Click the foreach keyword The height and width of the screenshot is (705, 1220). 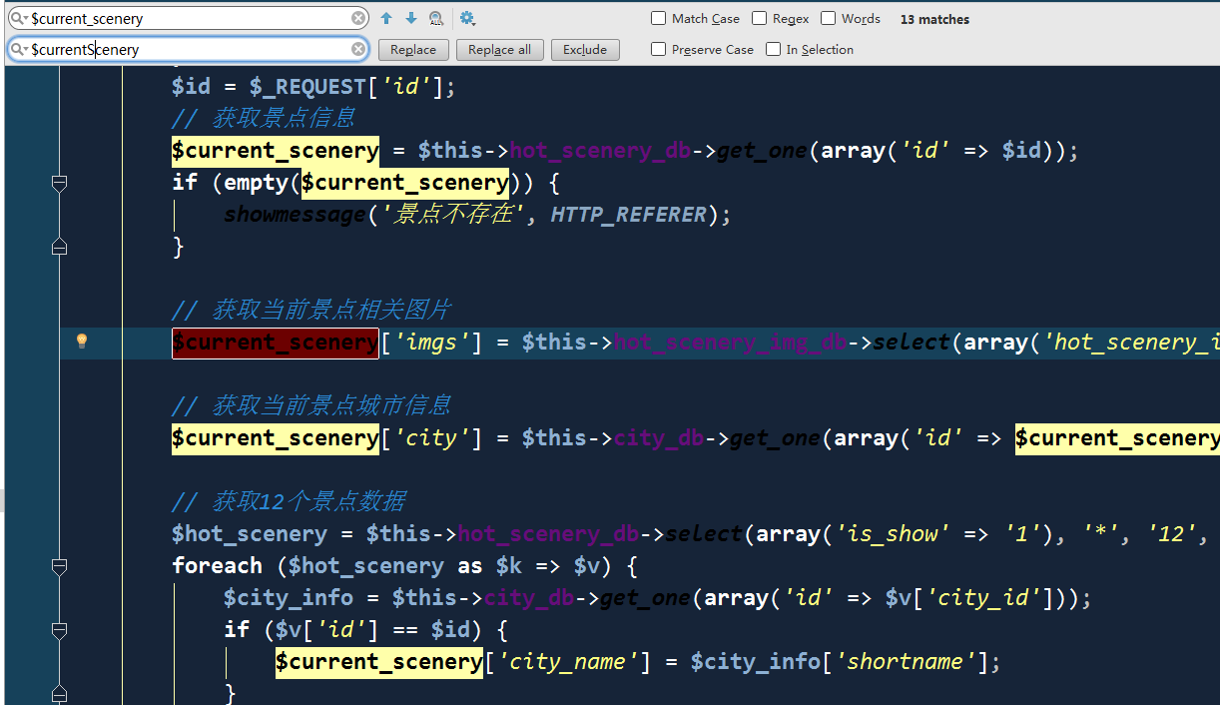(217, 566)
